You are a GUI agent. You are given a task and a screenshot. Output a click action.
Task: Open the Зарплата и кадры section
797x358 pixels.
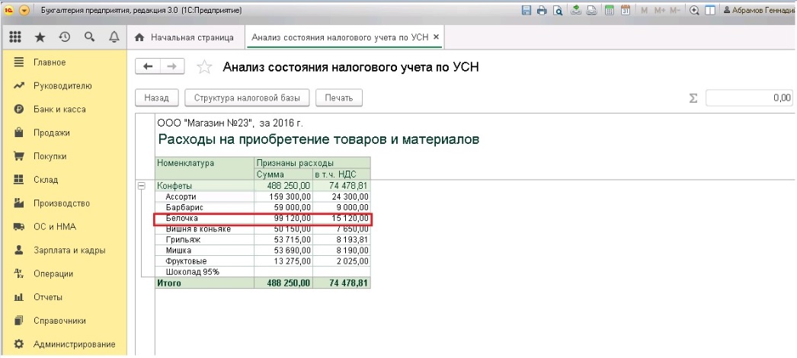69,250
